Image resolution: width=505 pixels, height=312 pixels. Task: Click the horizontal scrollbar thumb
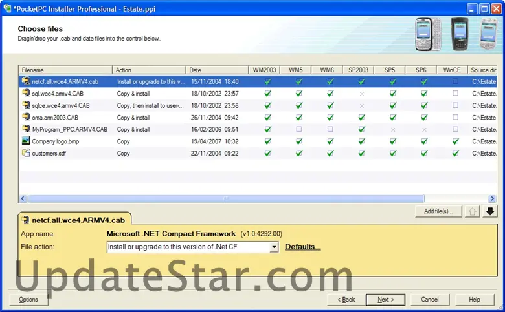pyautogui.click(x=226, y=198)
